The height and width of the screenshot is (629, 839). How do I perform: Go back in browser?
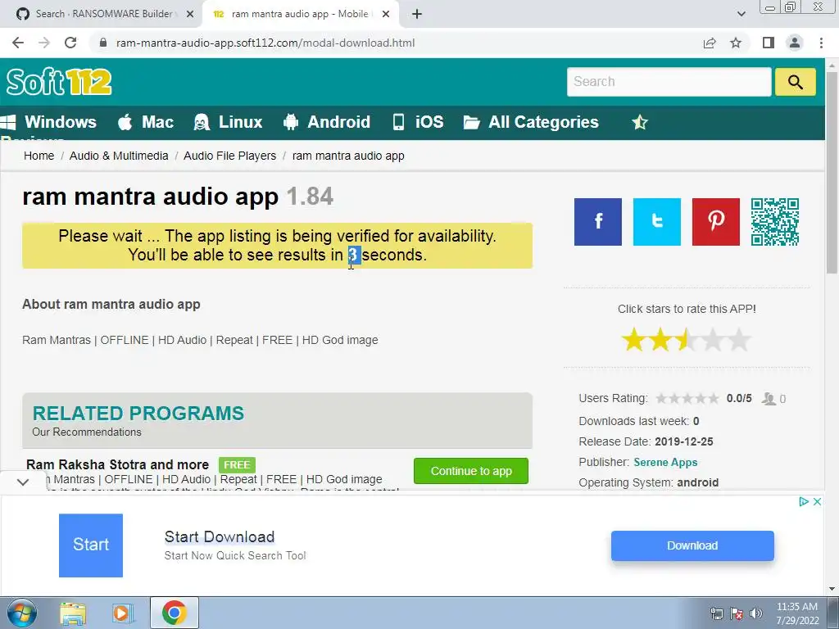point(18,43)
